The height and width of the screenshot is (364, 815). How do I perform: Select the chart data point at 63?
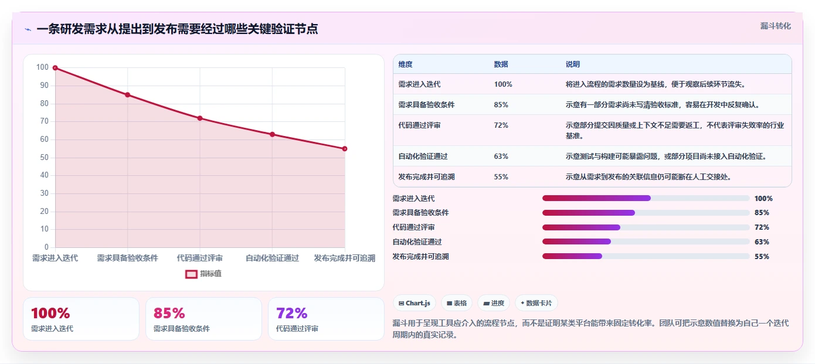click(272, 134)
